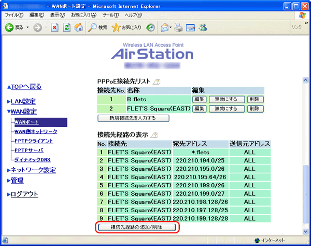Open ツール(T) menu
This screenshot has width=311, height=246.
pos(111,15)
